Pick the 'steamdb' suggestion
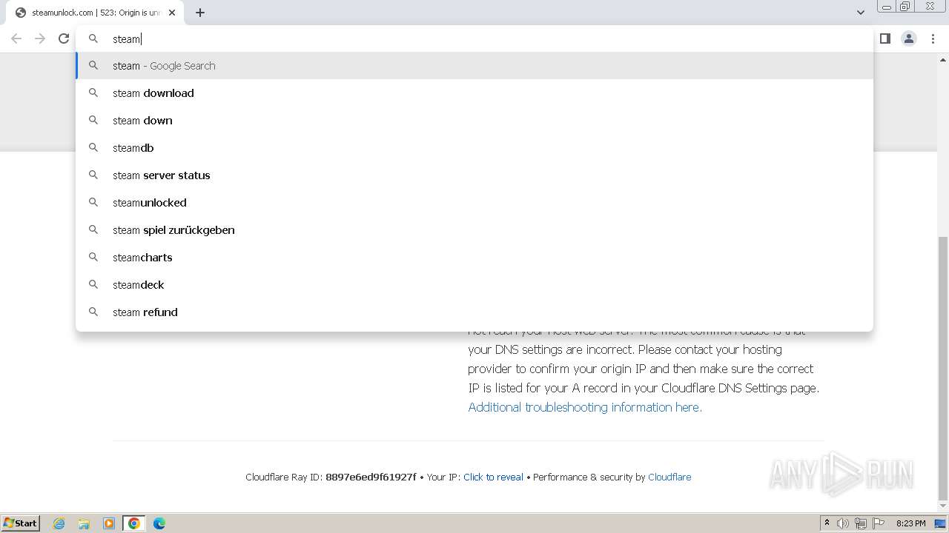 pyautogui.click(x=474, y=148)
